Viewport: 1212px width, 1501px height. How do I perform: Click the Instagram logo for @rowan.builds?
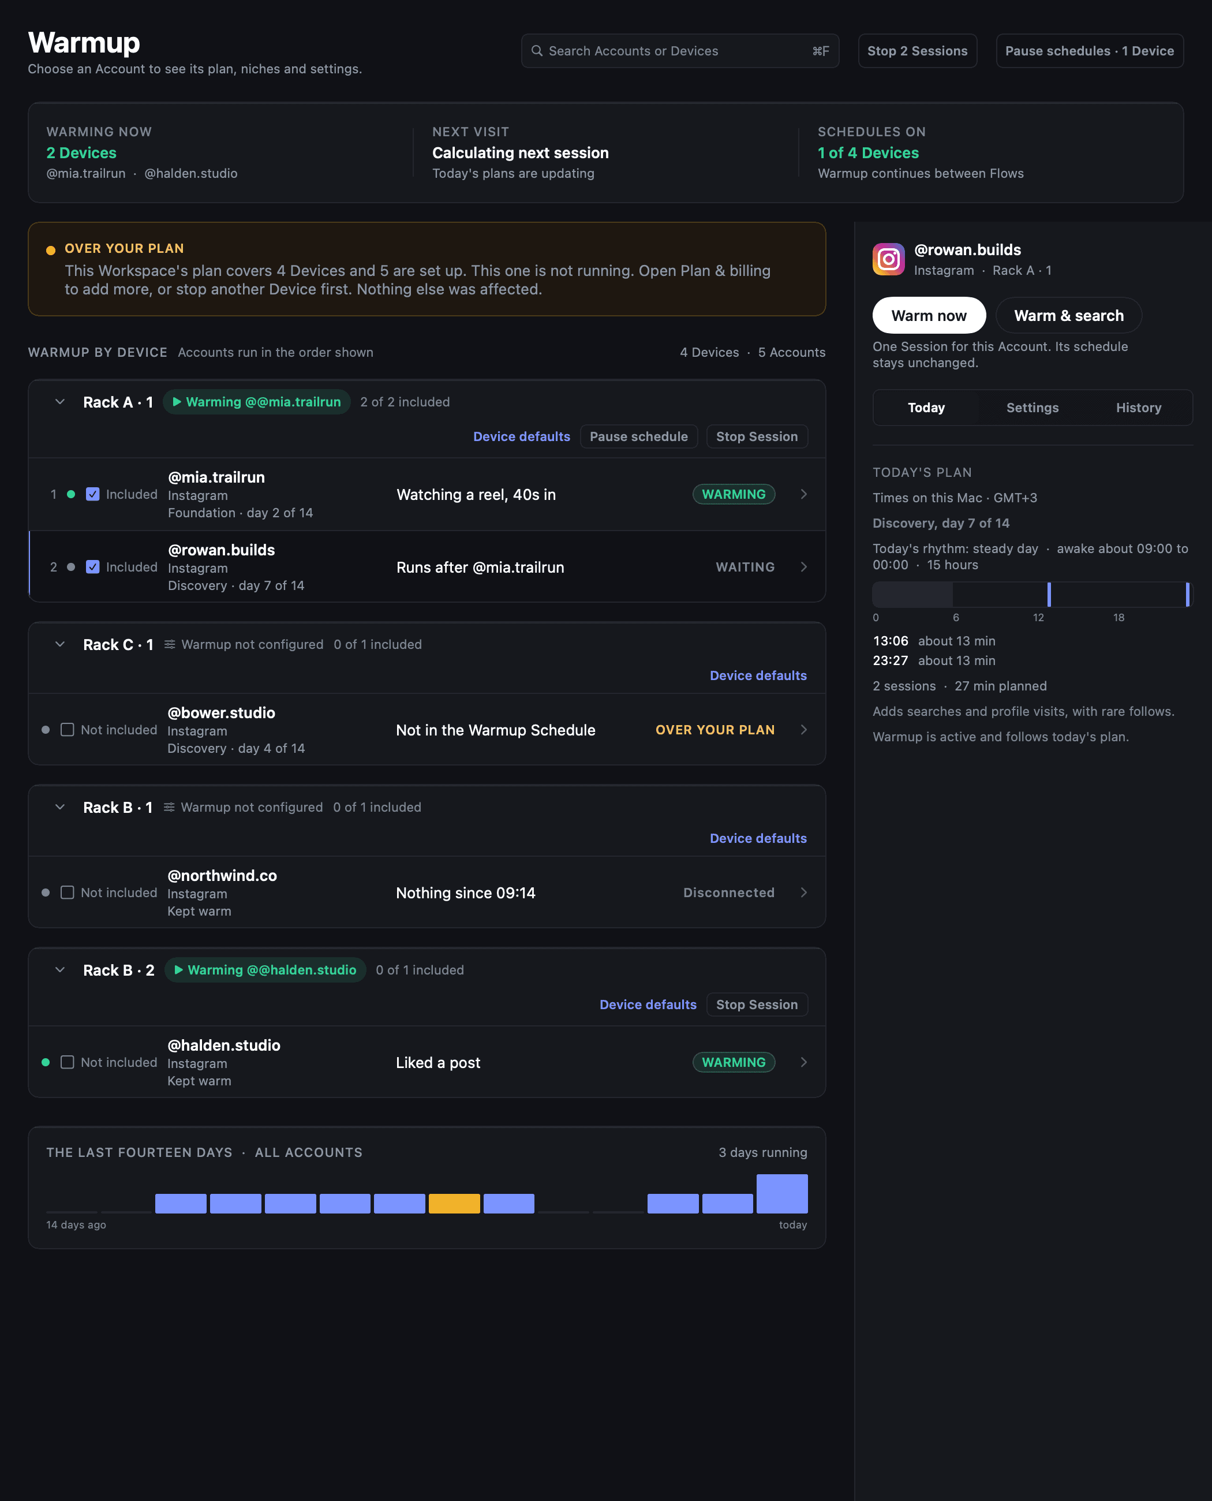click(x=888, y=259)
